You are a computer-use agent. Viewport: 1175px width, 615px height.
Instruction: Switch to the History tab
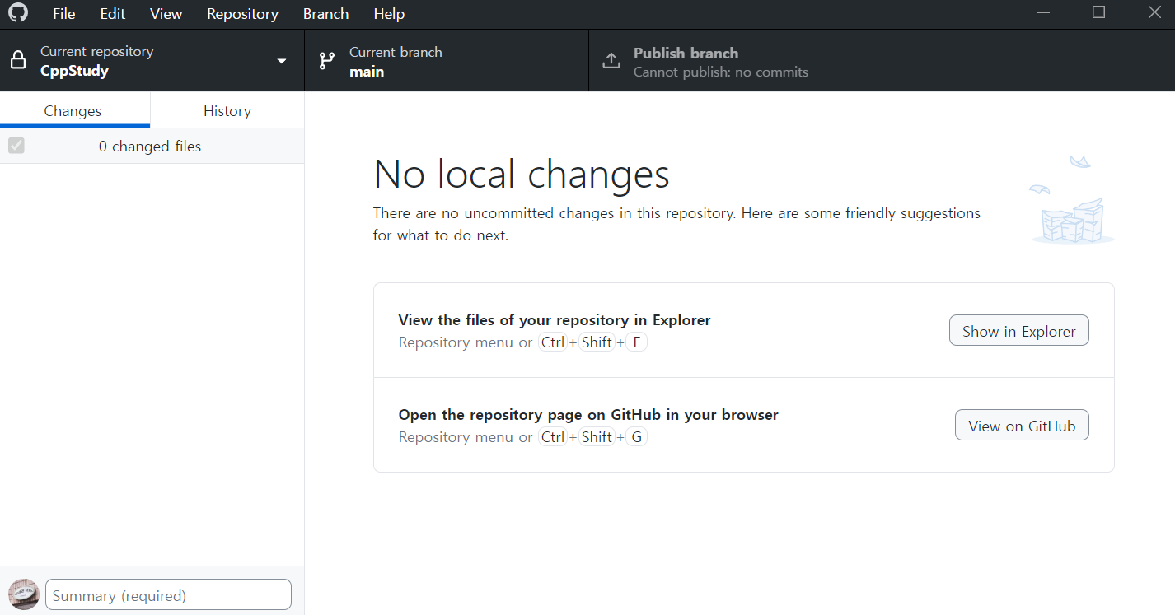227,110
